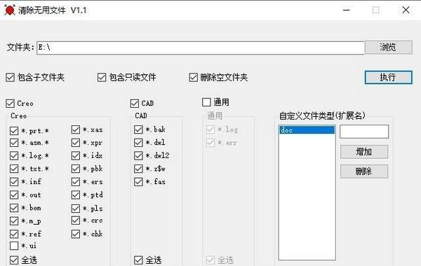Toggle 包含只读文件 checkbox
Viewport: 421px width, 266px height.
click(x=102, y=78)
